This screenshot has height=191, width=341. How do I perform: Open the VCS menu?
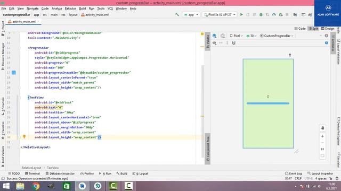[x=110, y=8]
